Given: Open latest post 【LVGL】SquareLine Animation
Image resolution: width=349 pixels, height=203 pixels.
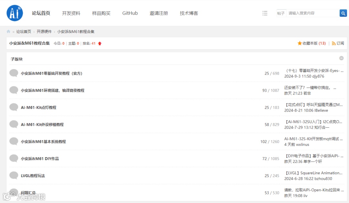Looking at the screenshot, I should pyautogui.click(x=313, y=173).
